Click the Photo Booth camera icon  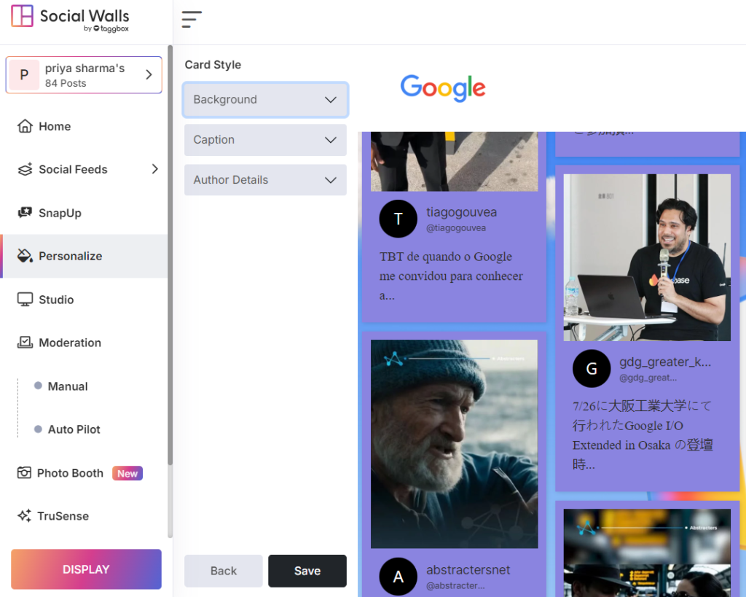tap(25, 473)
